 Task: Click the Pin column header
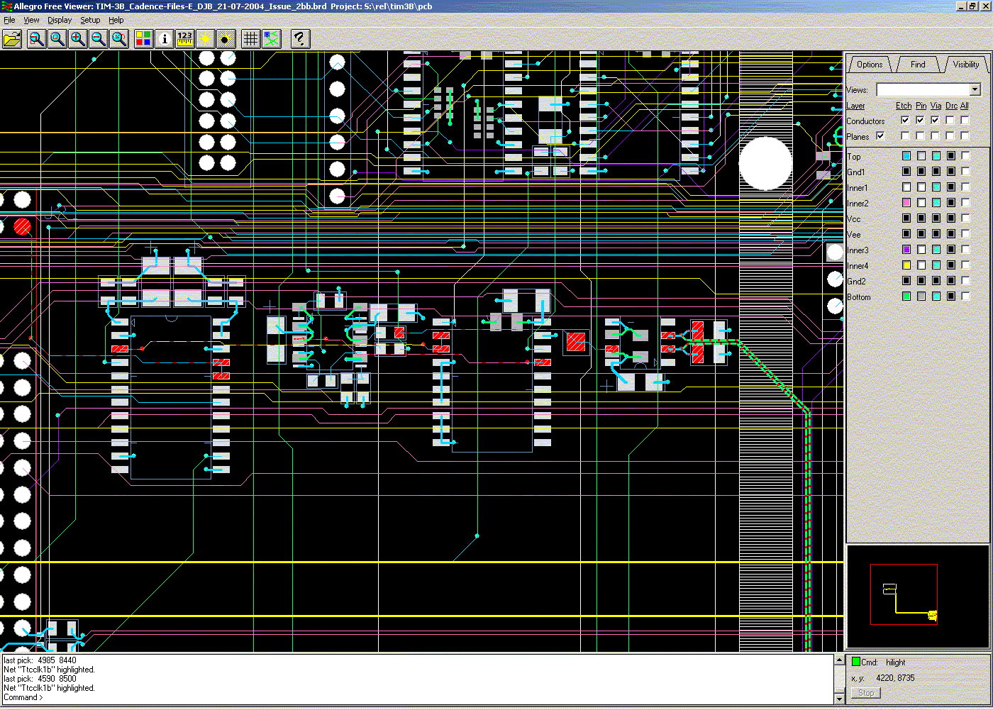click(x=921, y=106)
